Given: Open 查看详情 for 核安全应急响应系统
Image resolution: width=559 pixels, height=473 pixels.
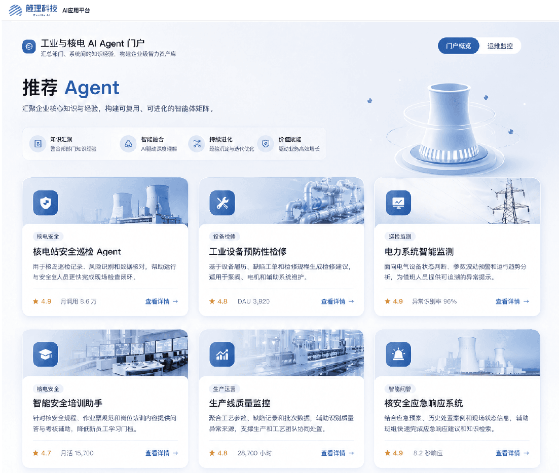Looking at the screenshot, I should coord(512,453).
